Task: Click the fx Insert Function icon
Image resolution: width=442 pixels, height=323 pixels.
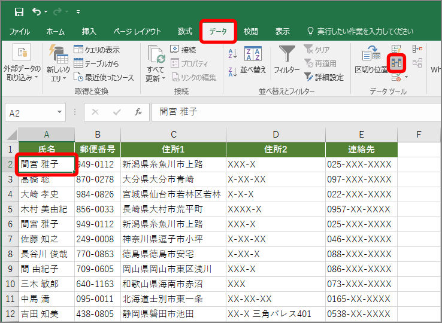Action: click(138, 112)
